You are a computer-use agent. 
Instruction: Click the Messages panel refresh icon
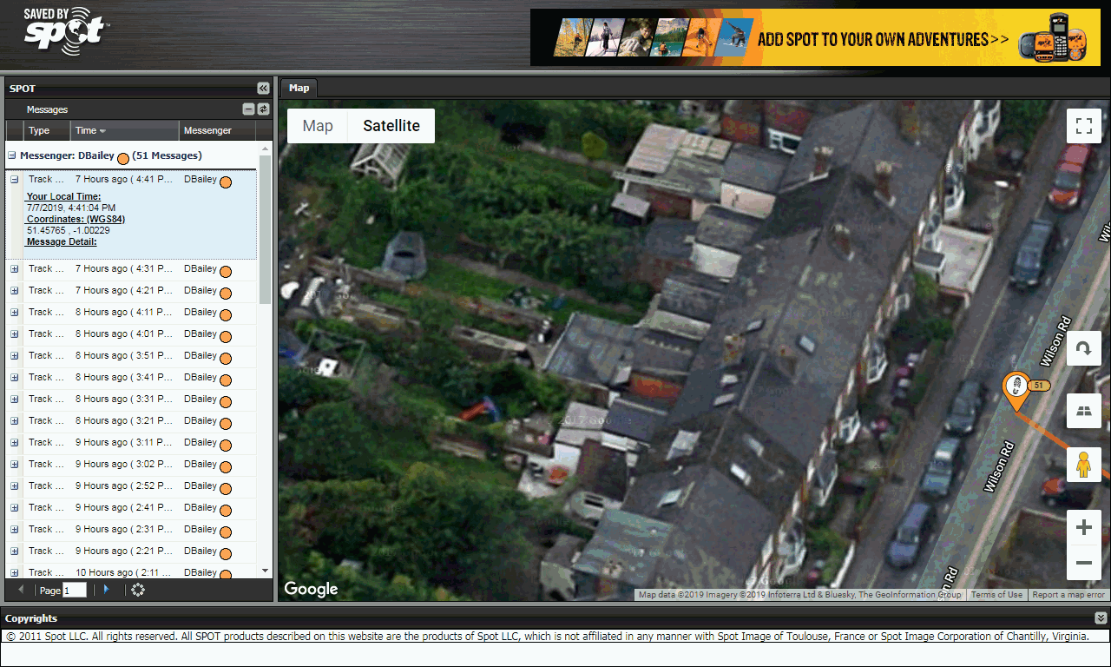coord(263,109)
